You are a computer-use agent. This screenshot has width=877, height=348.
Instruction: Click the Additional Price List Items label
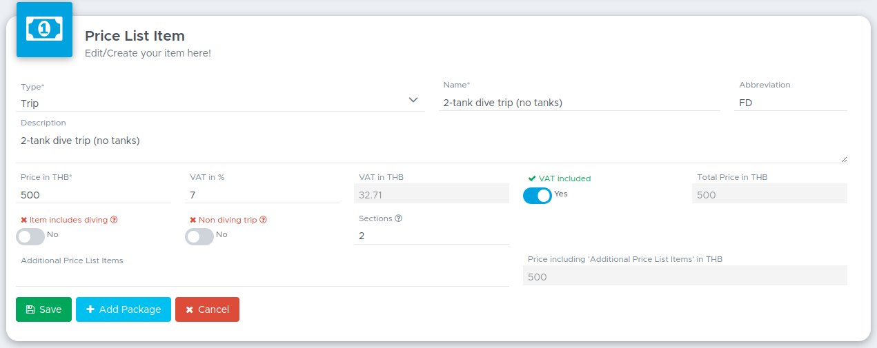(72, 260)
